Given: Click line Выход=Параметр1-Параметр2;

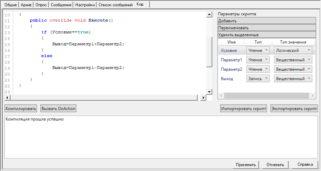Looking at the screenshot, I should [88, 68].
